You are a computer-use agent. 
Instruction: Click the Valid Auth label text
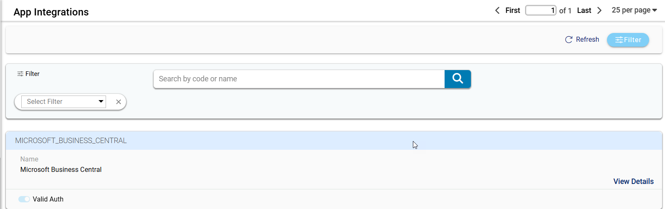(48, 199)
